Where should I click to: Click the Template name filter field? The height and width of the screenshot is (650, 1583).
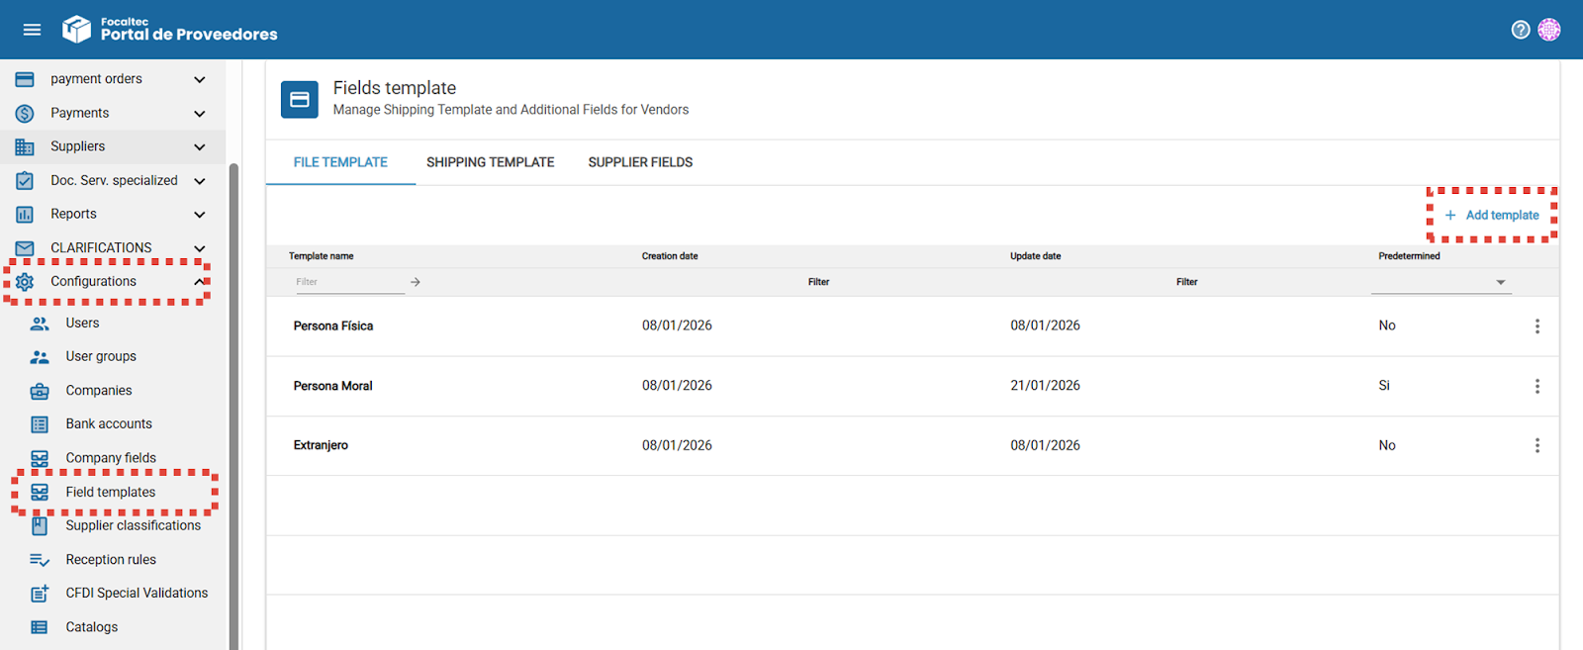[349, 282]
